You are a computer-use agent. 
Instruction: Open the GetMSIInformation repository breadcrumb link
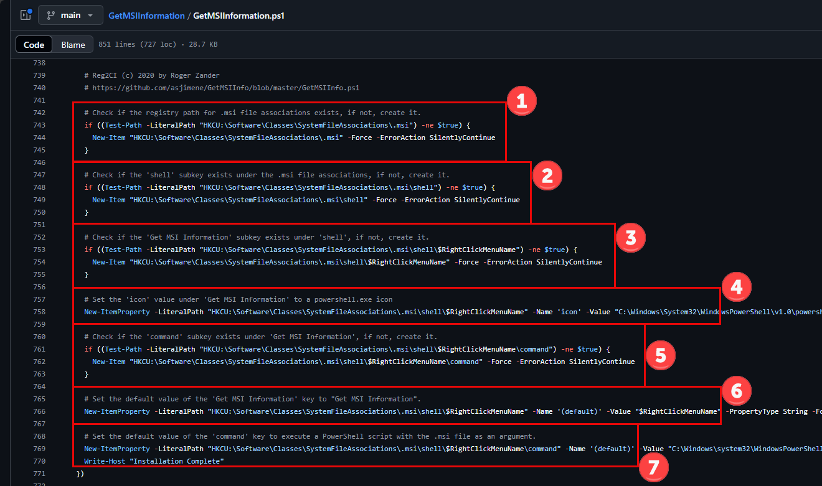click(146, 15)
